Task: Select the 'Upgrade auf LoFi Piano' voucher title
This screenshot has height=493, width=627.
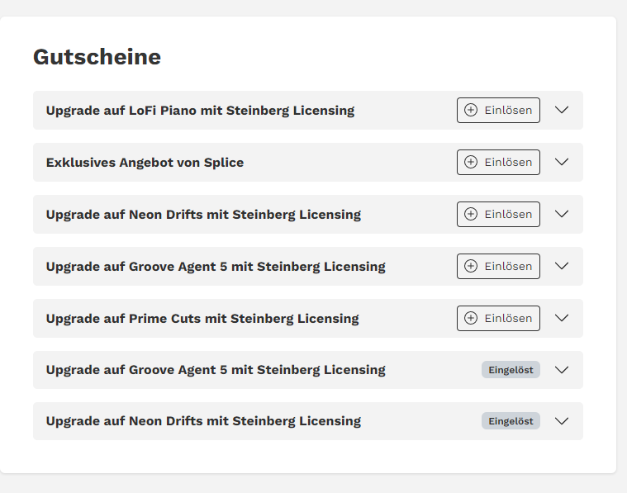Action: pyautogui.click(x=200, y=111)
